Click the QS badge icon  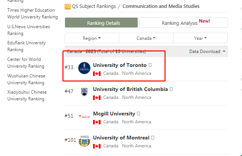click(68, 6)
